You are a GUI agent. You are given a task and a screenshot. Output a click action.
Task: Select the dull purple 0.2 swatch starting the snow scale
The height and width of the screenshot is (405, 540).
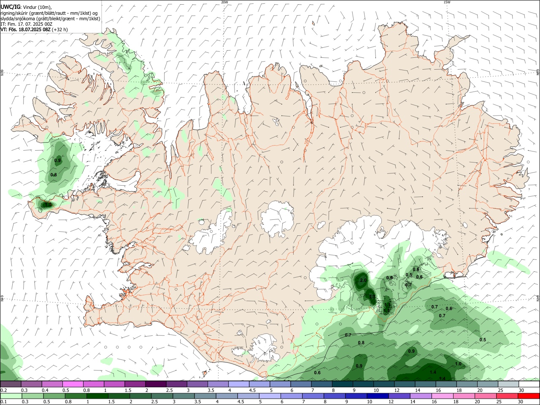pyautogui.click(x=11, y=384)
